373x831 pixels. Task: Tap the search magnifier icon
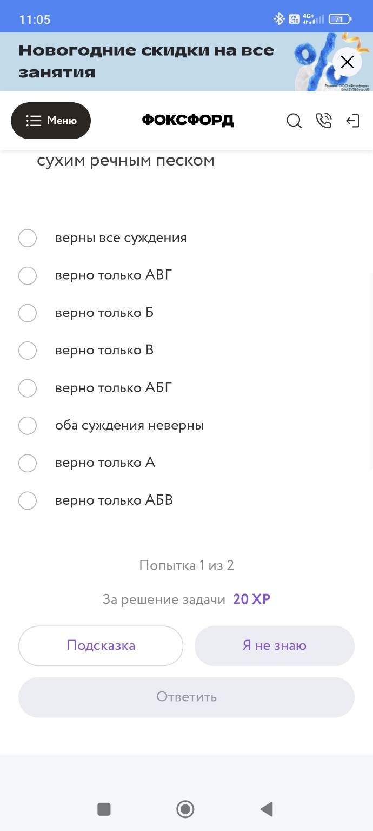click(x=294, y=121)
